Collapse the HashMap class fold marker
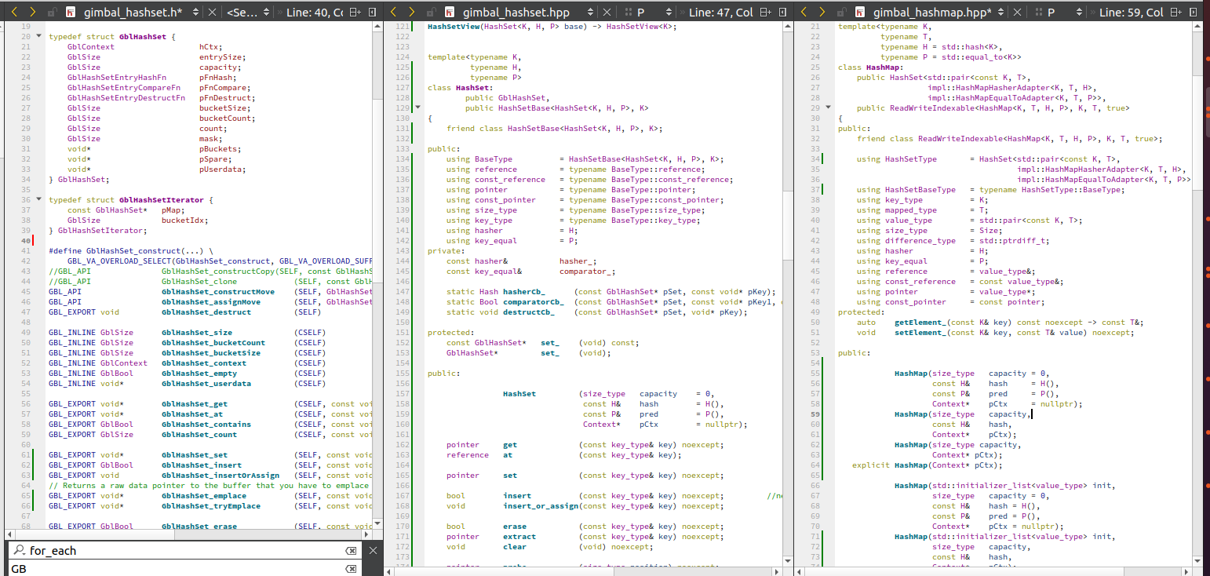 coord(828,108)
